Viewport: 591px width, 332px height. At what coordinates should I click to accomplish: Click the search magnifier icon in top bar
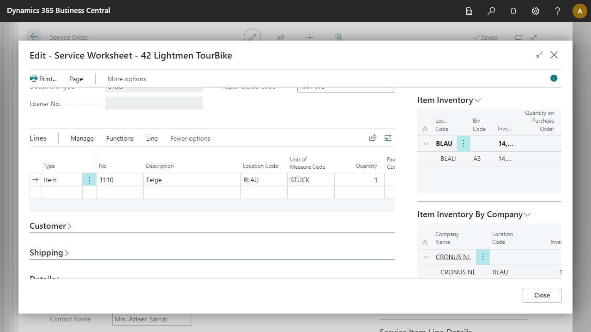(x=491, y=11)
